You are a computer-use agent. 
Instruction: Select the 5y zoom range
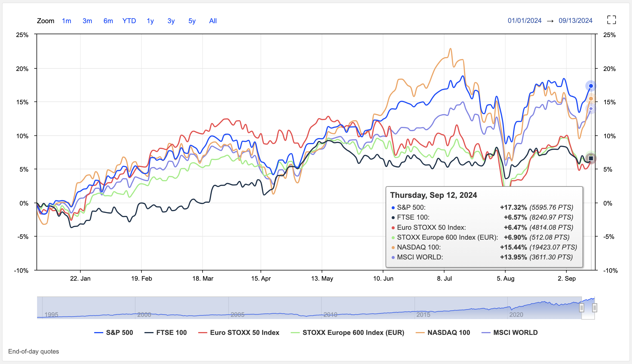[x=192, y=21]
